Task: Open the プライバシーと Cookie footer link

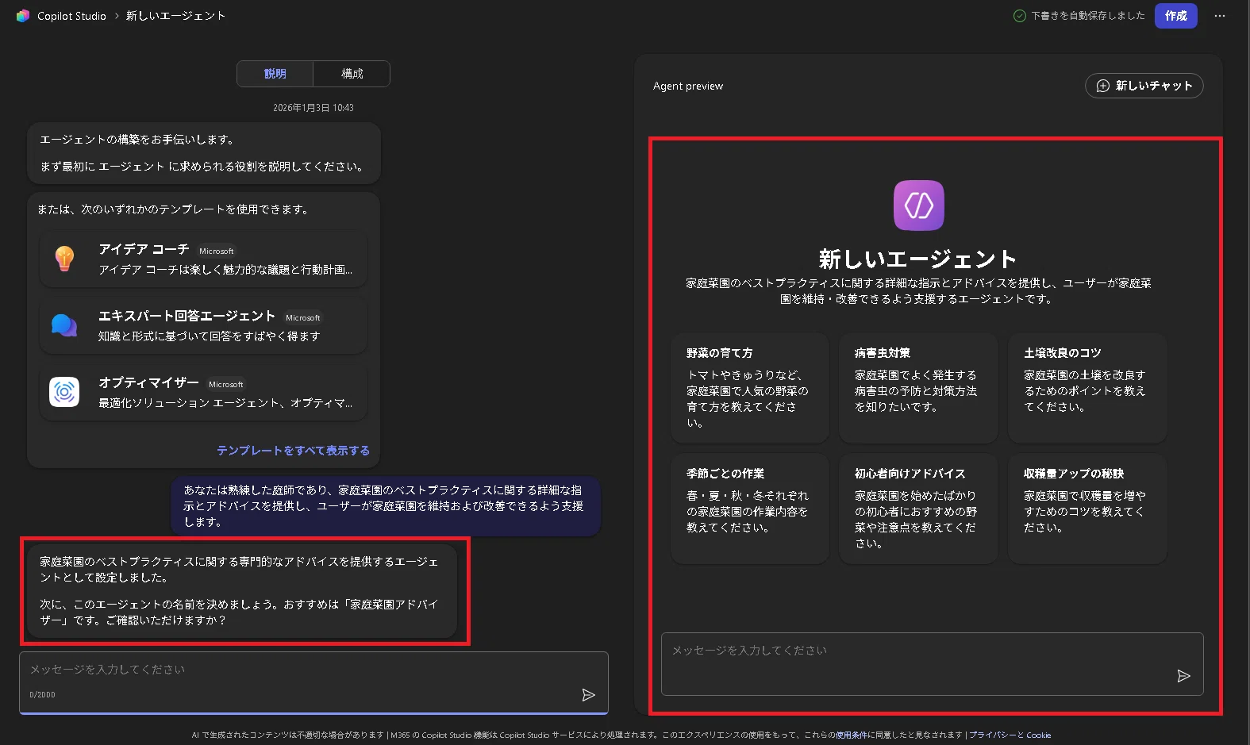Action: coord(1010,735)
